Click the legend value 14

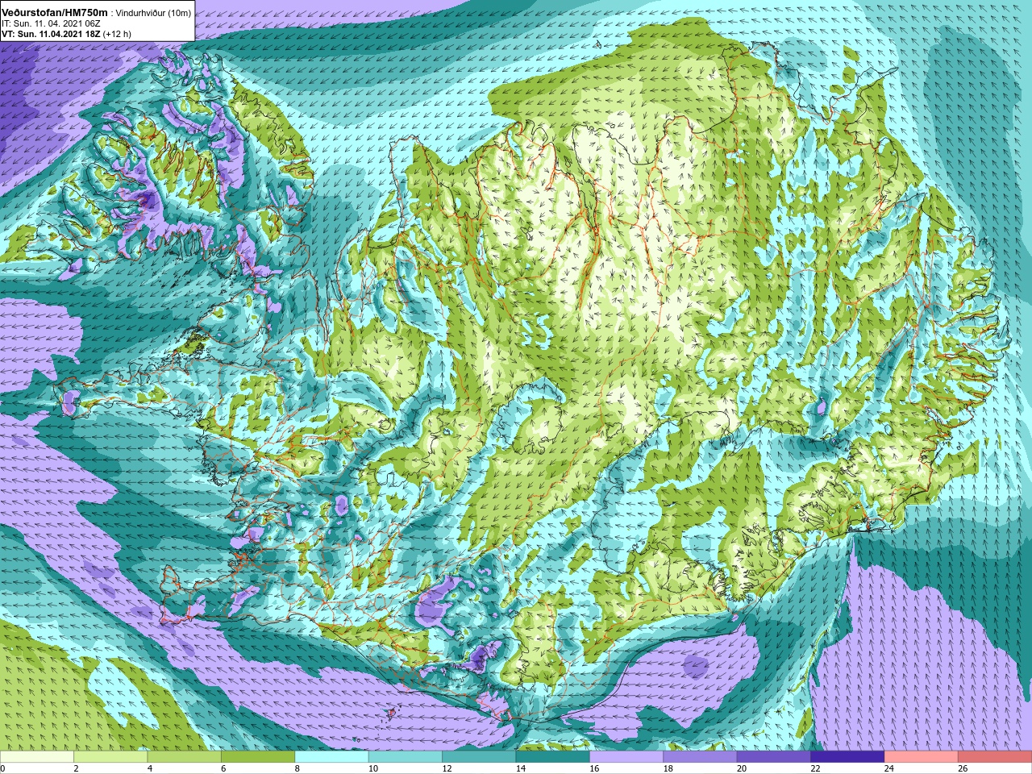520,768
